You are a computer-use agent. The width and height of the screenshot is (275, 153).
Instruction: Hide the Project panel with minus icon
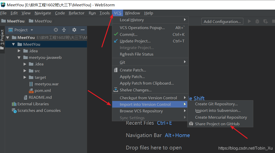tap(83, 30)
